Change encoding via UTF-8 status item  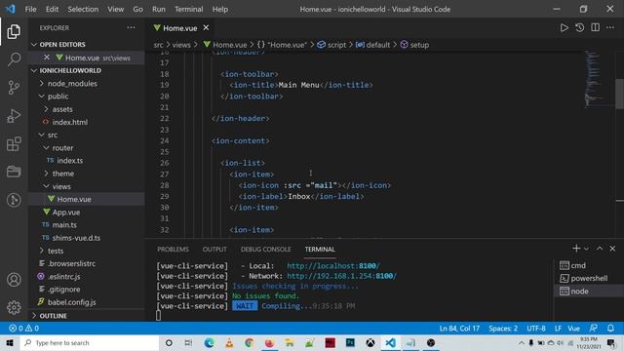tap(536, 329)
